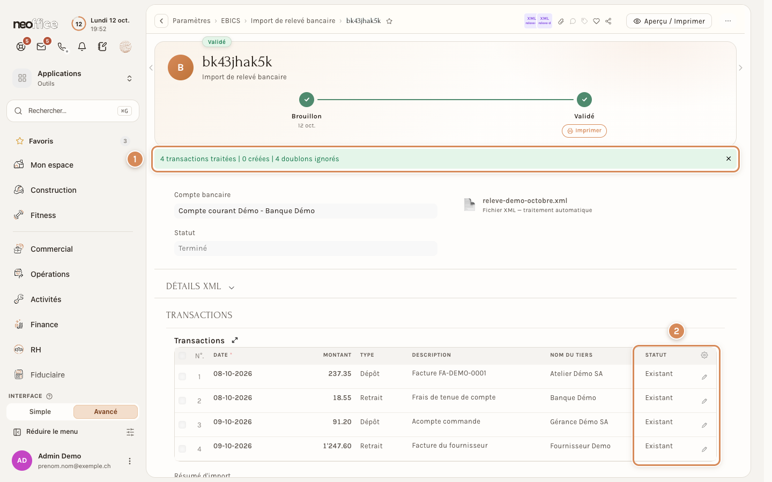Open the notifications bell
The height and width of the screenshot is (482, 772).
tap(82, 47)
